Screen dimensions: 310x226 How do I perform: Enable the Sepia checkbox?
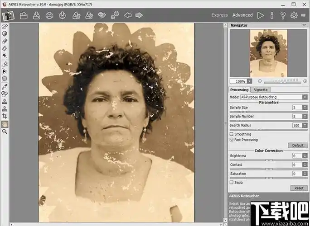pos(232,183)
